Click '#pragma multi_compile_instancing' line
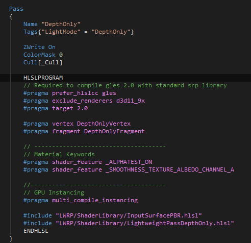This screenshot has width=251, height=243. [x=81, y=200]
